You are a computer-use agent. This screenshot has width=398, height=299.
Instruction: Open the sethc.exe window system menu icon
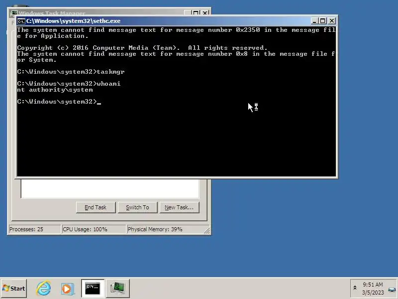[x=21, y=21]
